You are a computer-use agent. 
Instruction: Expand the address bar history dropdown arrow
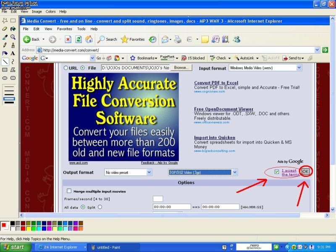pos(317,50)
